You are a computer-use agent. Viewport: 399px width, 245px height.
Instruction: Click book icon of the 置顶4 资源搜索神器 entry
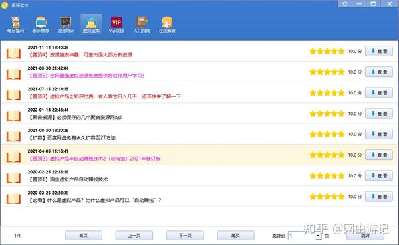click(x=13, y=53)
